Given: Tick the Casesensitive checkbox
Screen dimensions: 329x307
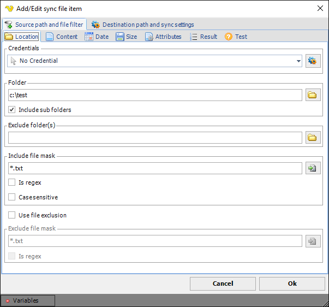Looking at the screenshot, I should pos(12,197).
